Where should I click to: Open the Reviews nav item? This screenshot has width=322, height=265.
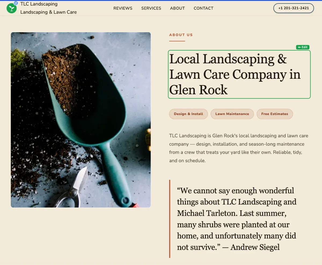tap(123, 8)
